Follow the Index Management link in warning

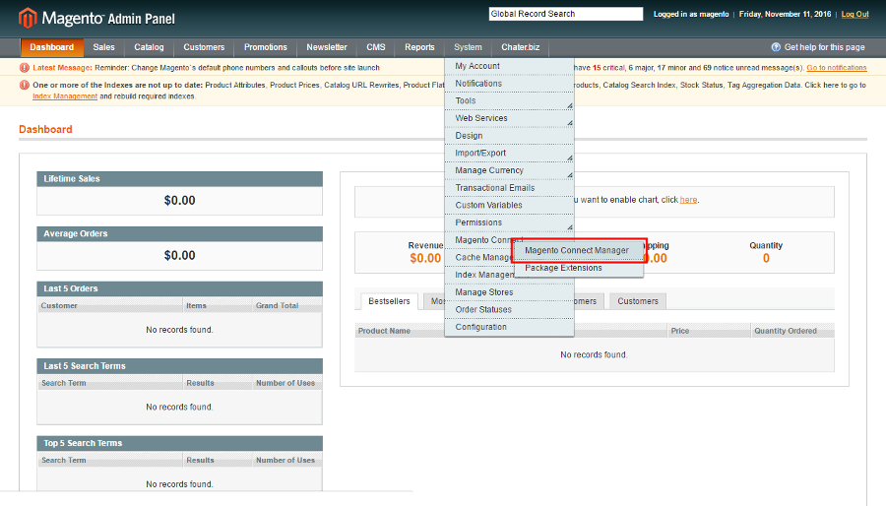[65, 96]
